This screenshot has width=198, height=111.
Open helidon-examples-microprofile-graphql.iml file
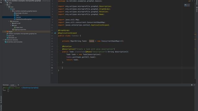[22, 34]
